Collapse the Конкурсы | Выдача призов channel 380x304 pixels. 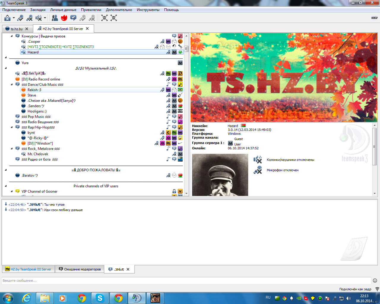click(12, 36)
